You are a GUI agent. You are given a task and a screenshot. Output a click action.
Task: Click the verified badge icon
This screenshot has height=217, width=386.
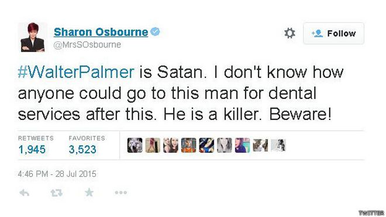tap(155, 32)
